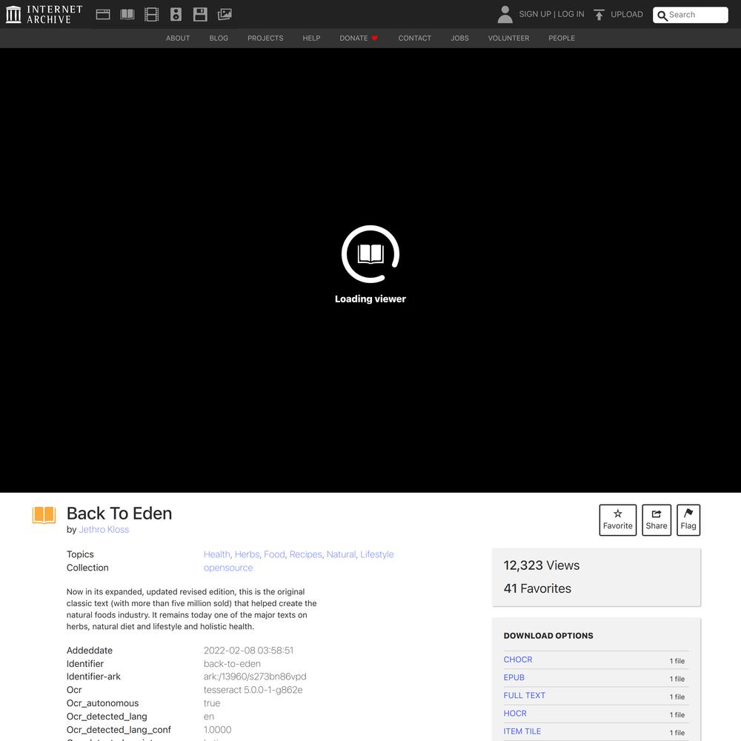This screenshot has height=741, width=741.
Task: Click the Back To Eden title
Action: click(119, 514)
